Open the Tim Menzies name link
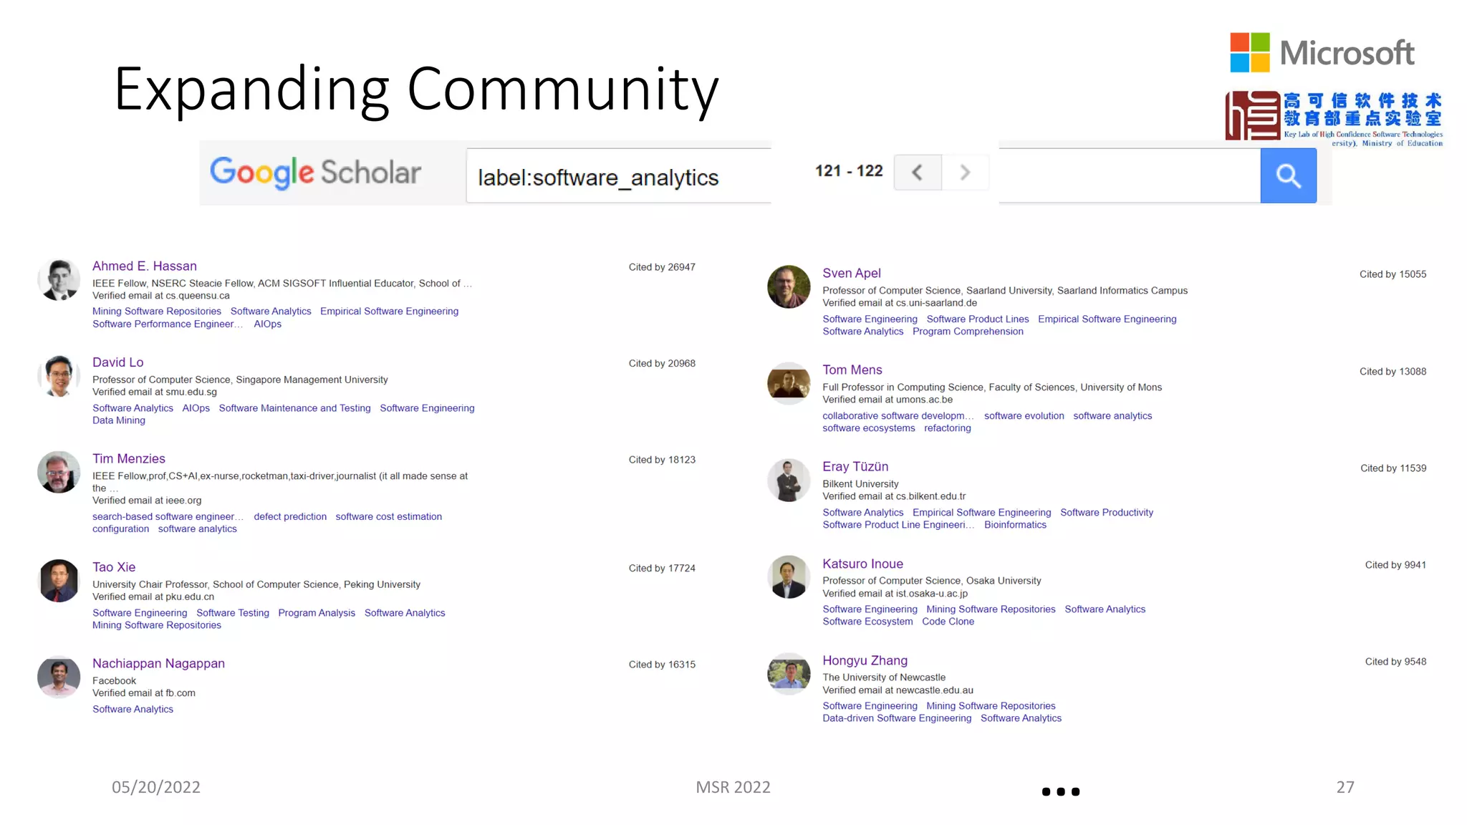This screenshot has height=825, width=1467. point(129,458)
